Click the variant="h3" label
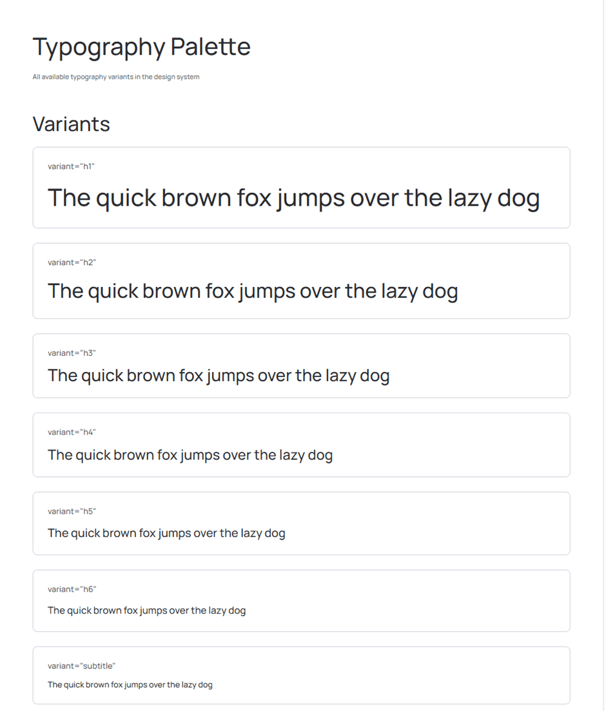Viewport: 606px width, 711px height. pyautogui.click(x=72, y=353)
